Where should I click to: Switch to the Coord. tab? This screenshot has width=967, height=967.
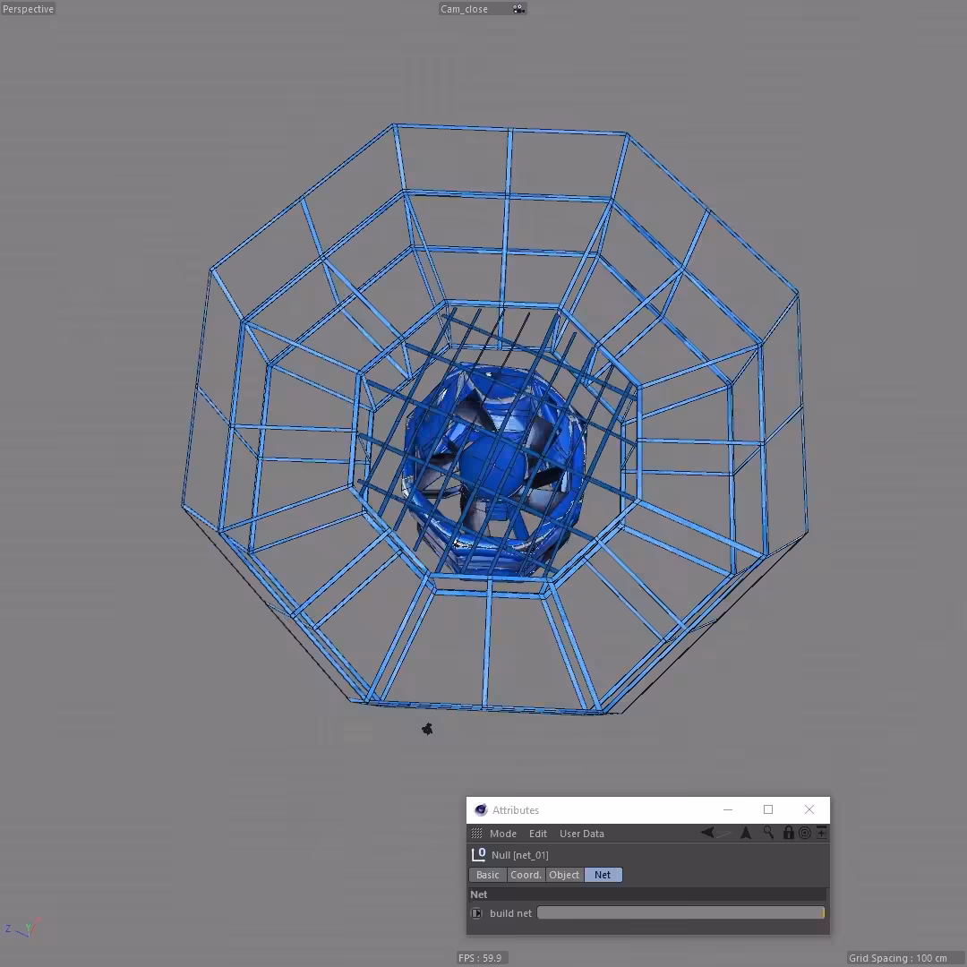click(x=526, y=875)
